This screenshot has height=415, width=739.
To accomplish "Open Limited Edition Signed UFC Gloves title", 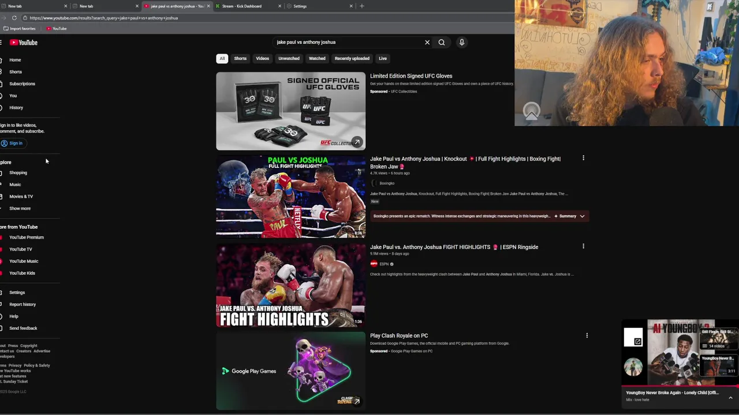I will [x=411, y=76].
